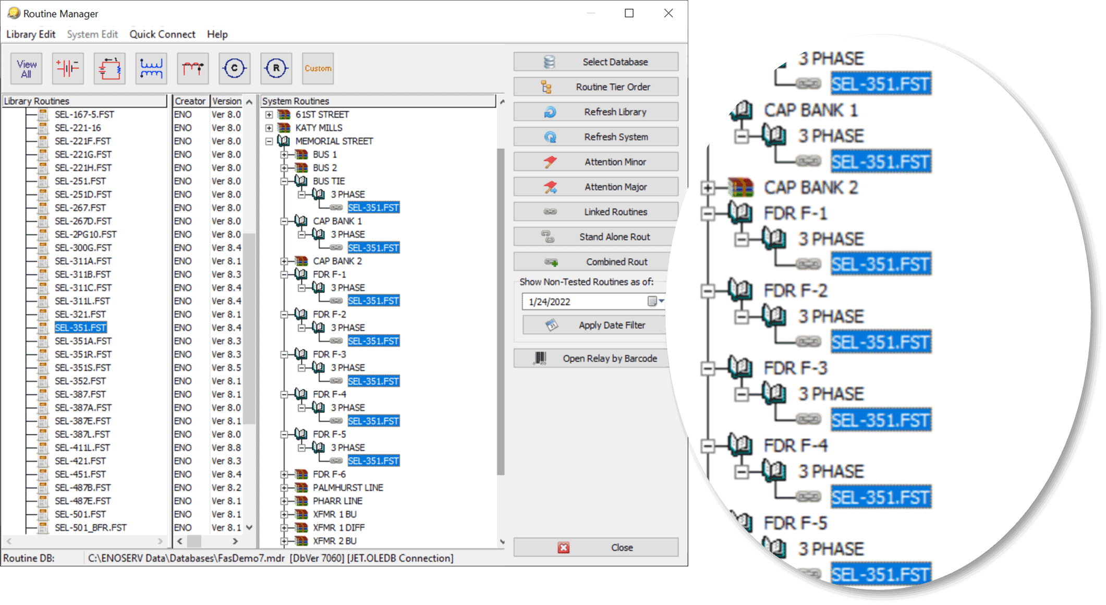
Task: Click the XFMR 2 BU node icon
Action: [301, 541]
